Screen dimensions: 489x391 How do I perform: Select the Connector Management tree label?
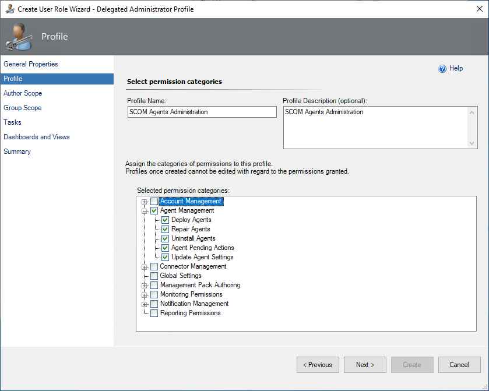coord(193,267)
